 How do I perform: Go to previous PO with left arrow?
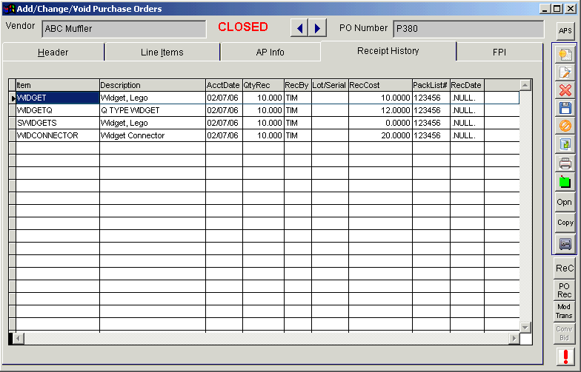pos(299,28)
